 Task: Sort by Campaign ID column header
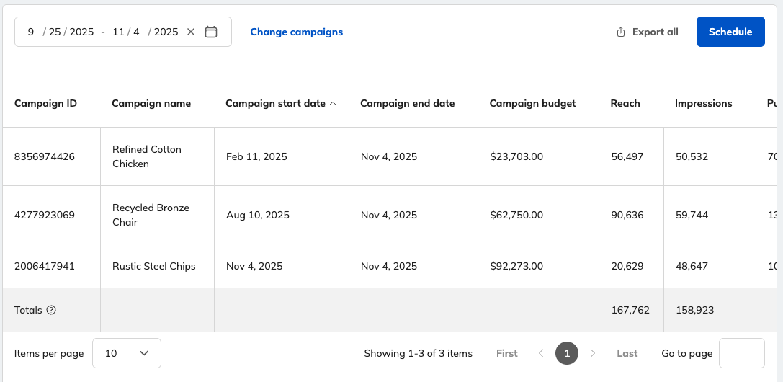(45, 103)
